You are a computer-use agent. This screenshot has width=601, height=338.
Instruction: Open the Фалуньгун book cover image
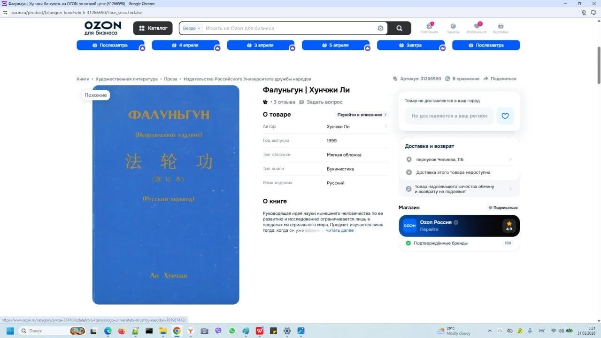pyautogui.click(x=166, y=195)
